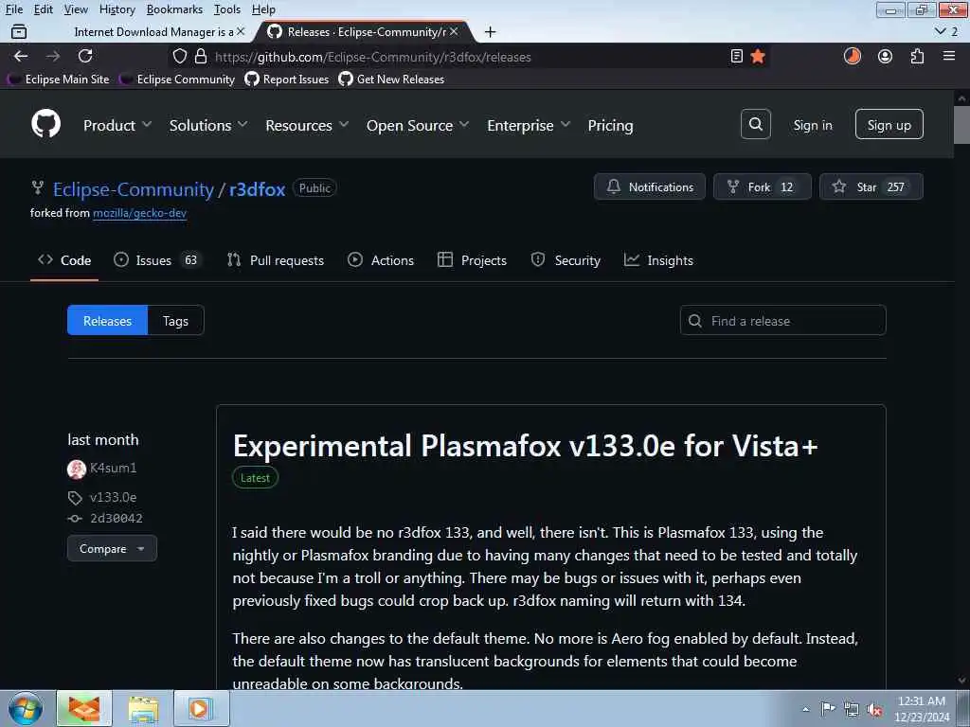The width and height of the screenshot is (970, 727).
Task: Close the Internet Download Manager tab
Action: pos(241,31)
